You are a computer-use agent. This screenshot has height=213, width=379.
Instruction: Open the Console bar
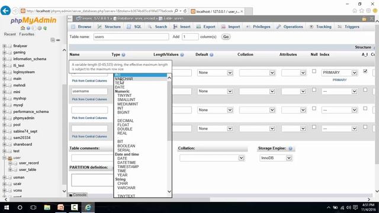click(x=78, y=195)
